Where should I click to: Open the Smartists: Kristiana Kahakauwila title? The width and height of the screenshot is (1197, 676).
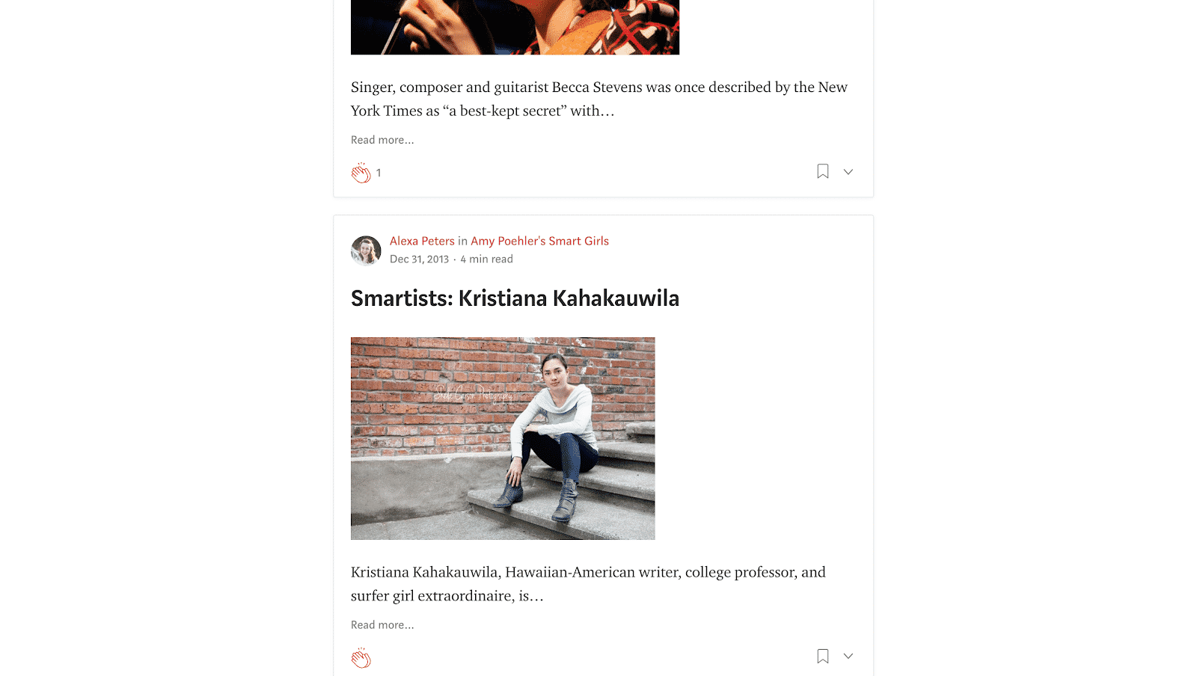[515, 298]
